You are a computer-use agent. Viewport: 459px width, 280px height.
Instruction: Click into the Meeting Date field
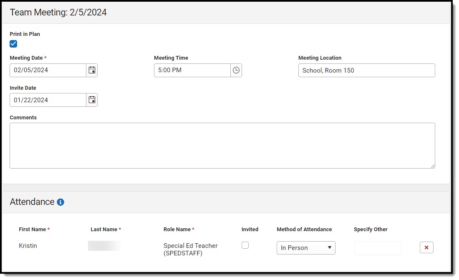point(48,70)
